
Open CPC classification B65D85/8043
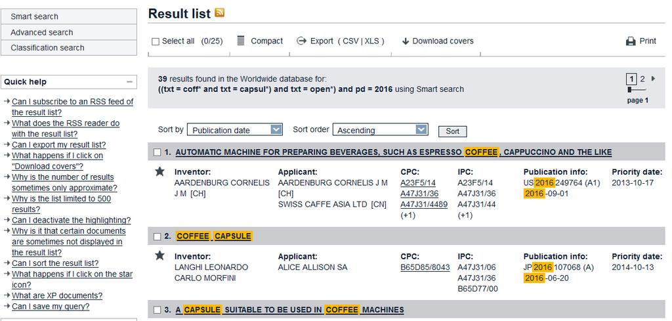425,267
